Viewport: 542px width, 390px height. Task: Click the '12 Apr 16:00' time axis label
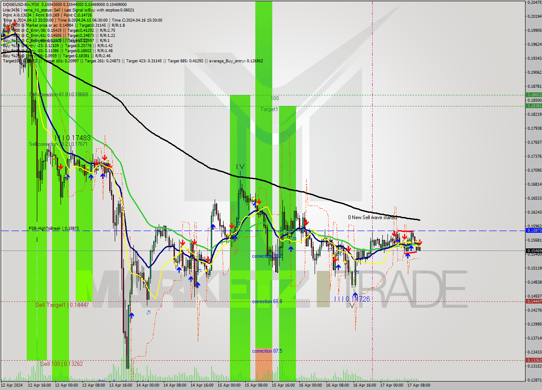[x=39, y=385]
